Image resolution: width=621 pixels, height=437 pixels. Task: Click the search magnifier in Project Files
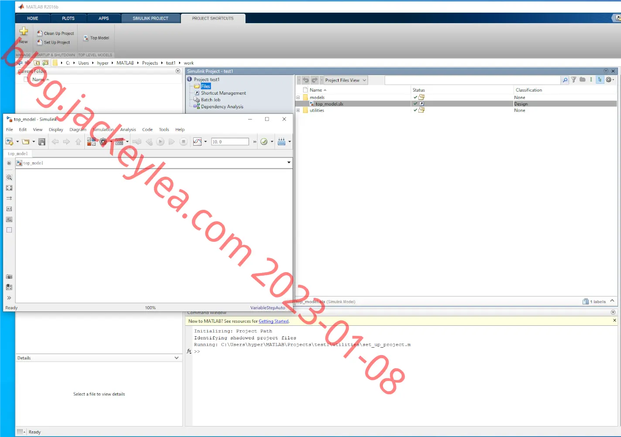[565, 80]
